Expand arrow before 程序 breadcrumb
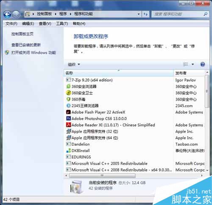The width and height of the screenshot is (212, 205). click(x=56, y=14)
